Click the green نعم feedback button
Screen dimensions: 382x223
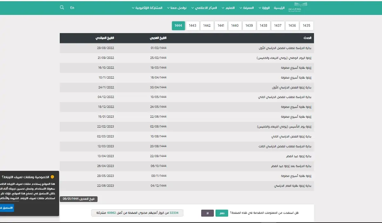[222, 213]
